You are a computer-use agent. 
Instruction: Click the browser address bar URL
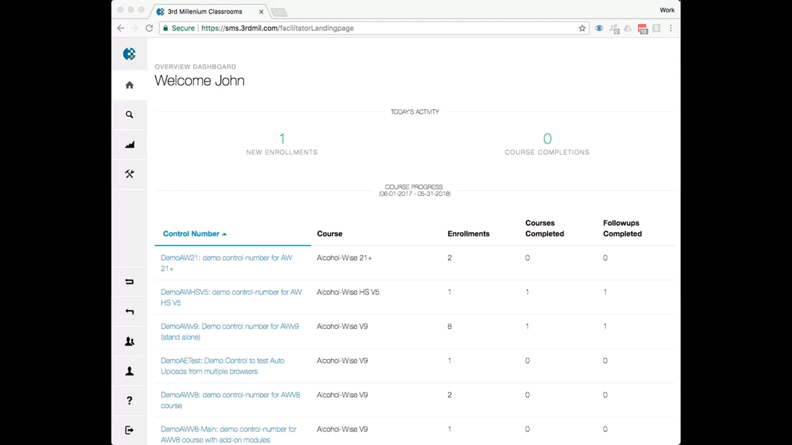[277, 28]
